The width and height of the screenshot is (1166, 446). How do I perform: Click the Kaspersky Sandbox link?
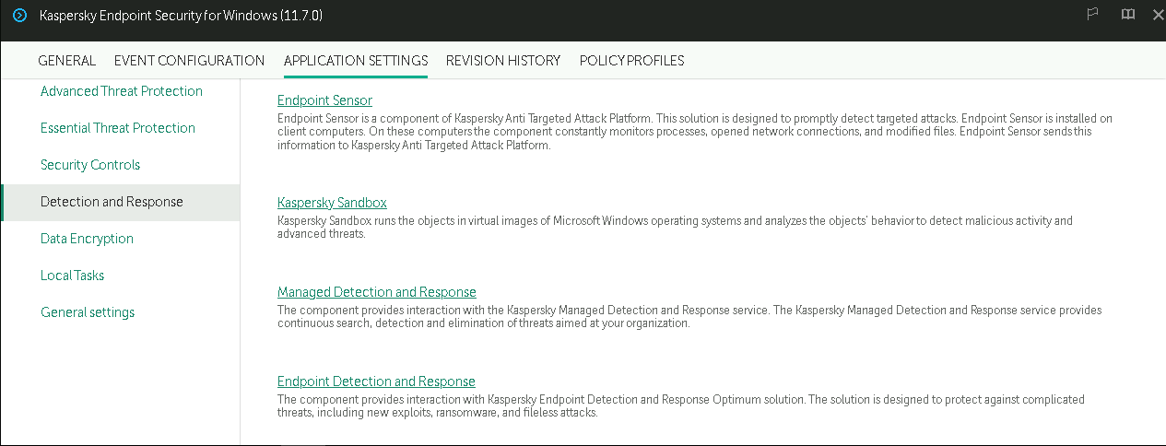[x=332, y=203]
